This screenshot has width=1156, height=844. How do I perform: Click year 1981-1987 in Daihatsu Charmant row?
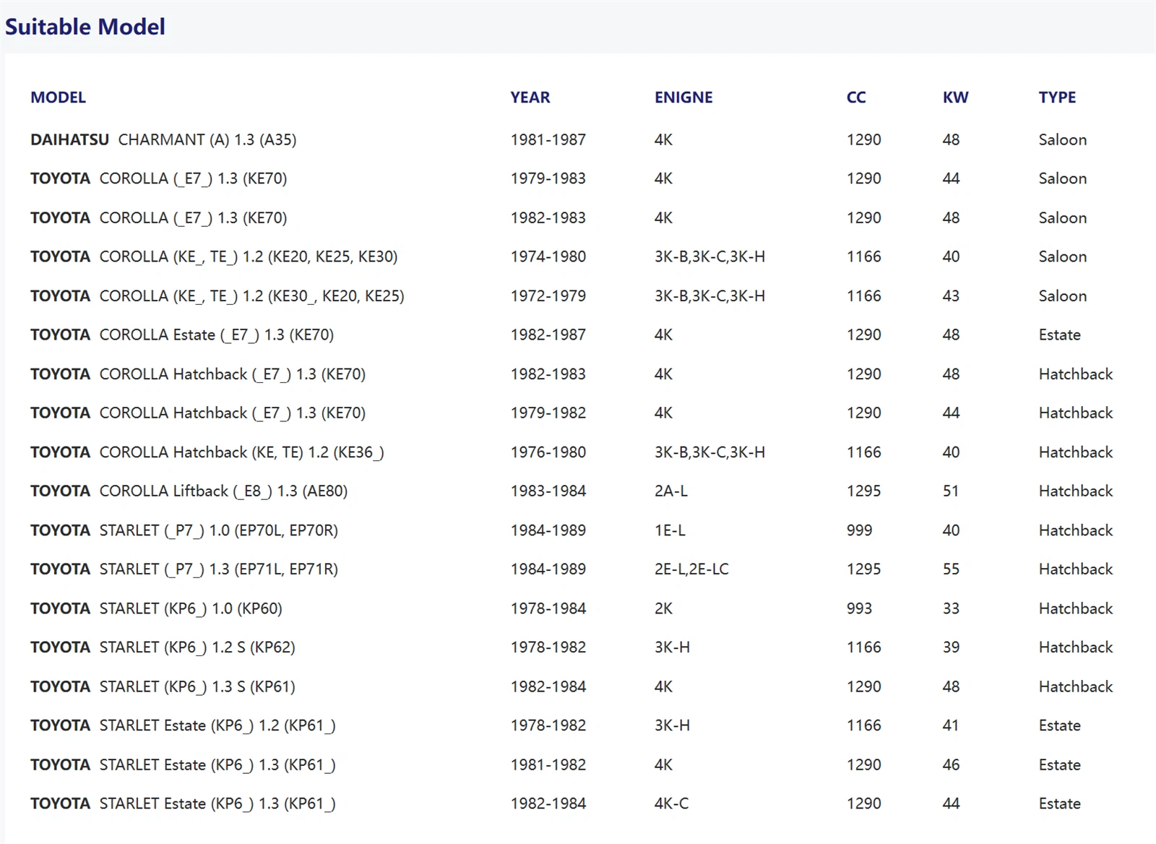click(548, 139)
